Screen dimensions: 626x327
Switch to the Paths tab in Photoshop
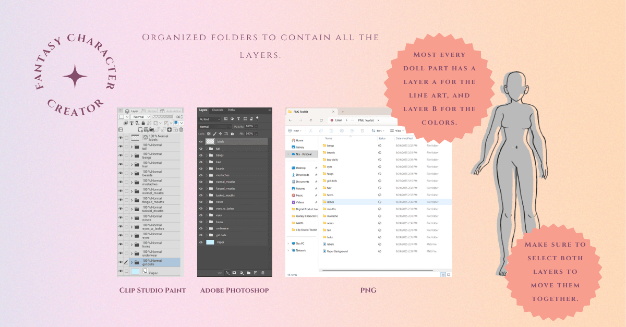point(231,110)
